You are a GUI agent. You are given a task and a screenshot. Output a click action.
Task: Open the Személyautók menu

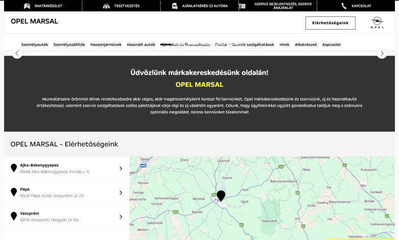(x=35, y=44)
